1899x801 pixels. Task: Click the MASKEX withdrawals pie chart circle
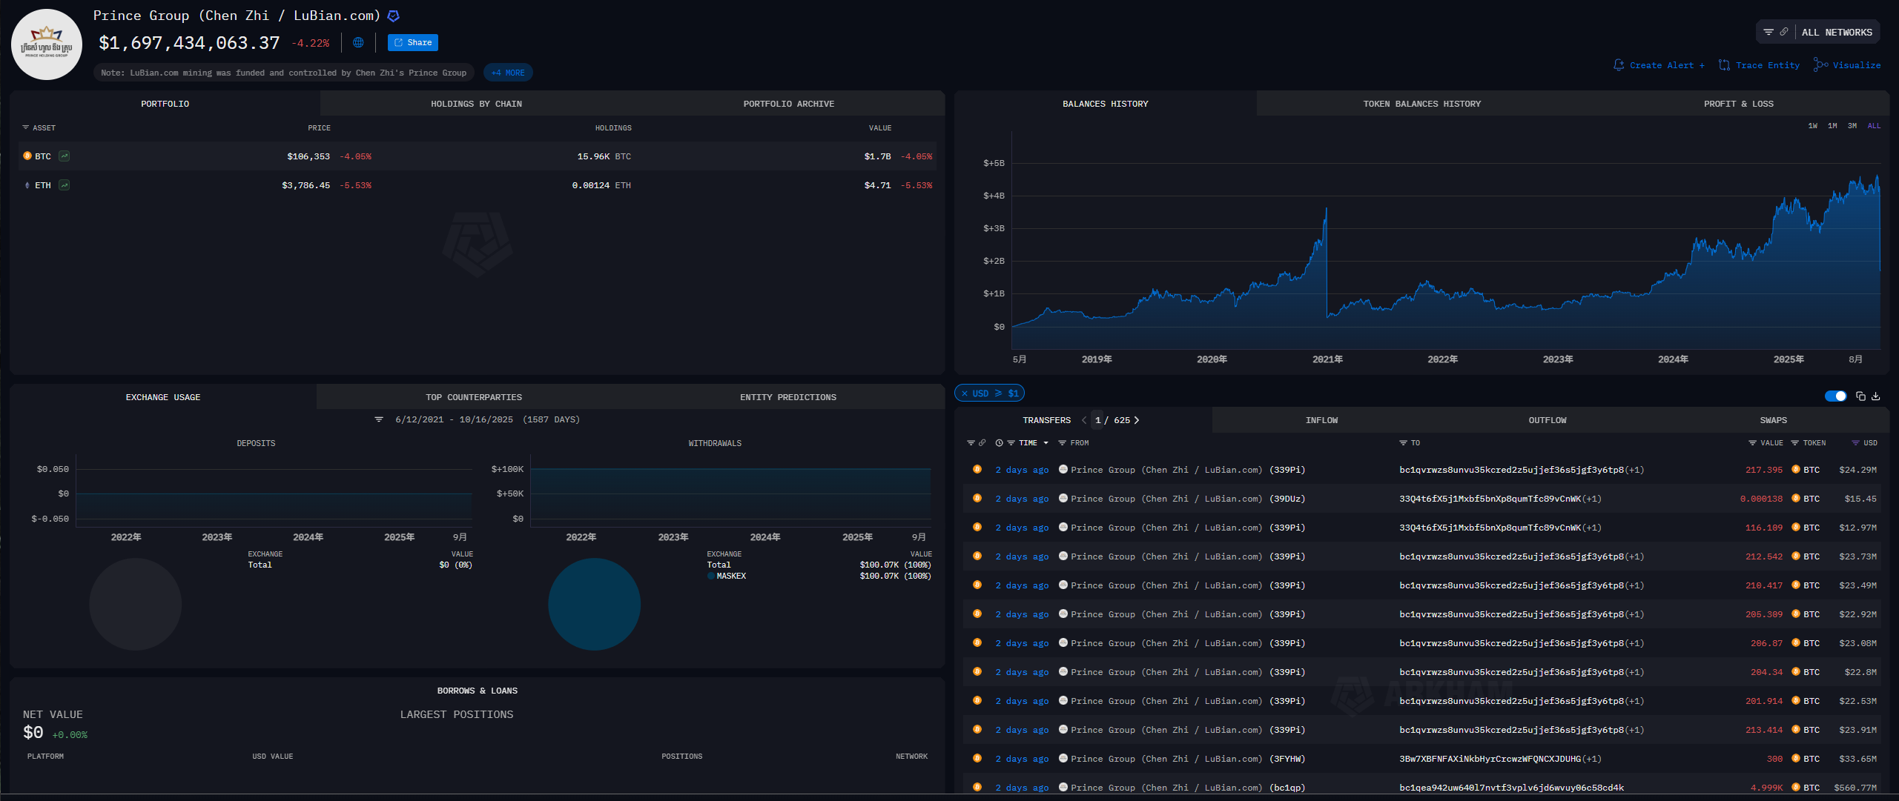pos(594,604)
